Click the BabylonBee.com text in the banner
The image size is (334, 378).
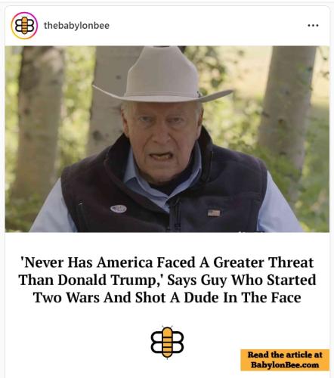click(285, 365)
